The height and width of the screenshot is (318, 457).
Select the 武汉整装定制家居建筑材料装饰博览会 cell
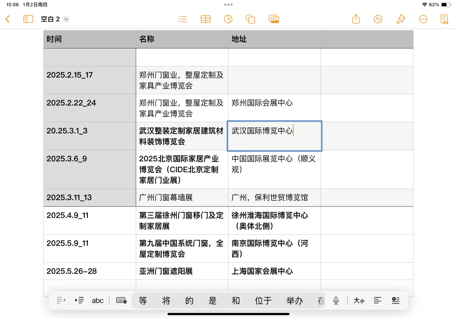[x=182, y=136]
